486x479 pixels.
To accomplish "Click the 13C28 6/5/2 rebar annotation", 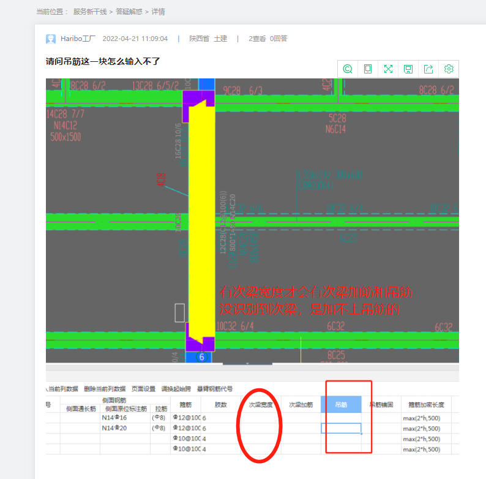I will tap(155, 86).
